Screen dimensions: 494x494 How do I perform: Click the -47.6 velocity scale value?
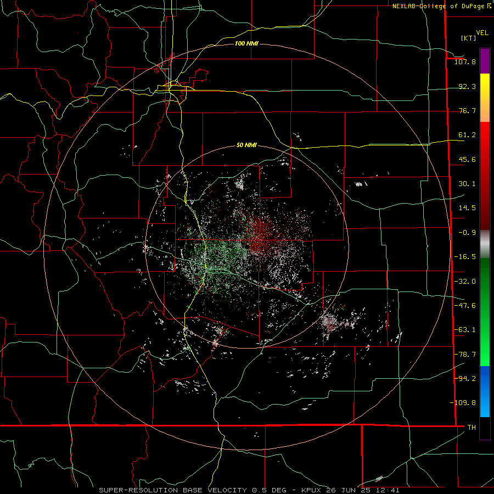pos(465,306)
